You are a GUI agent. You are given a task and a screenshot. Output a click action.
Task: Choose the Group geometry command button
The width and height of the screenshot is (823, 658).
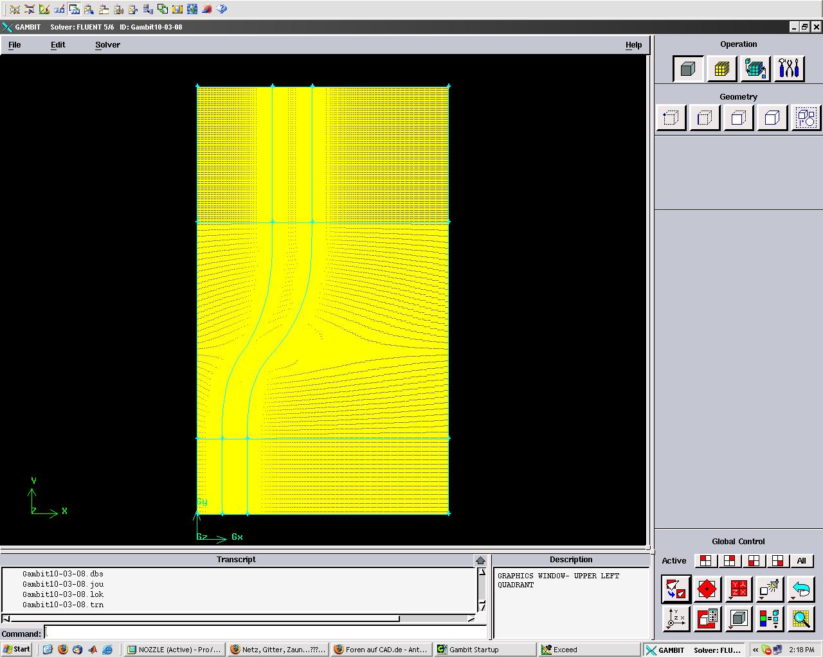click(x=806, y=118)
